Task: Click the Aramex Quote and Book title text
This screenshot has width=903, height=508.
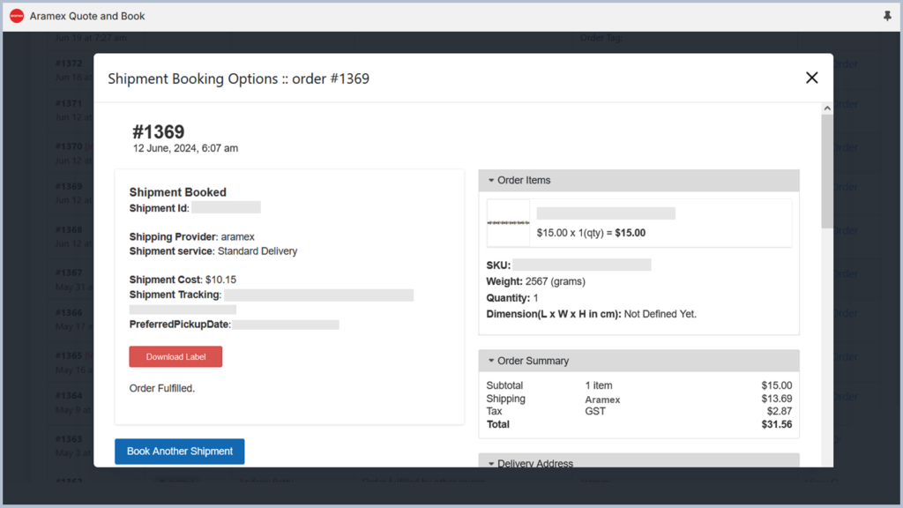Action: pyautogui.click(x=86, y=15)
